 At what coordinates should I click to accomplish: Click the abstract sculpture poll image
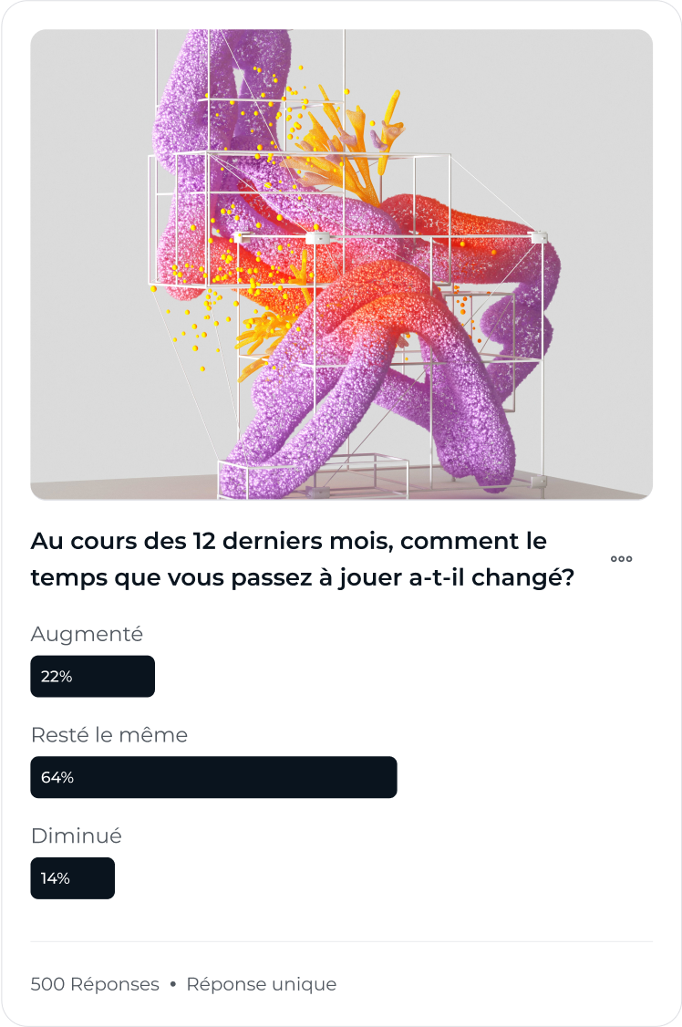pyautogui.click(x=341, y=264)
